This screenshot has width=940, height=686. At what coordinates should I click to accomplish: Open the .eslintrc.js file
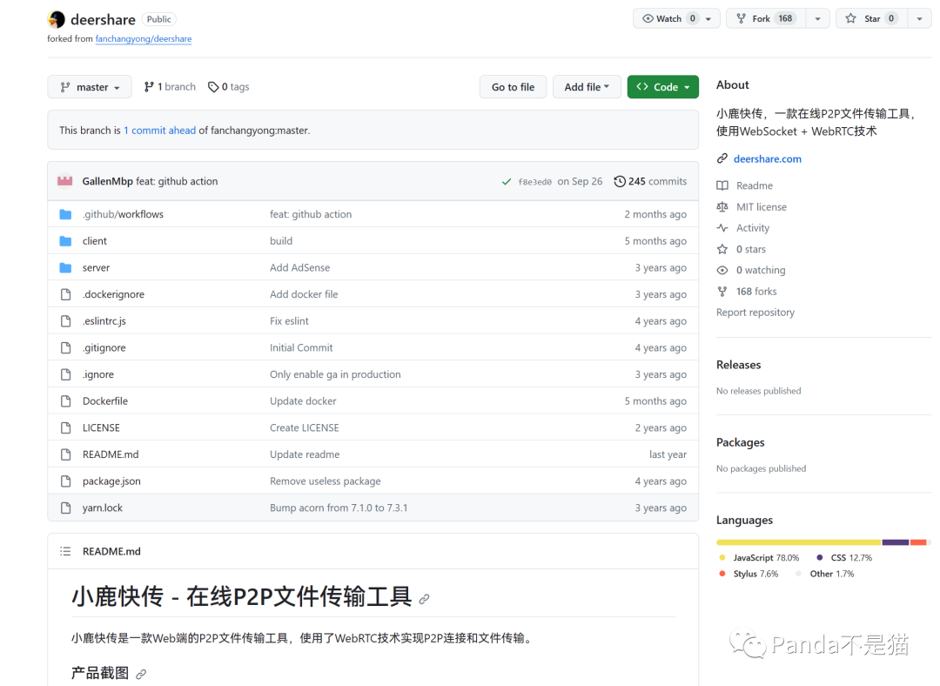(104, 321)
